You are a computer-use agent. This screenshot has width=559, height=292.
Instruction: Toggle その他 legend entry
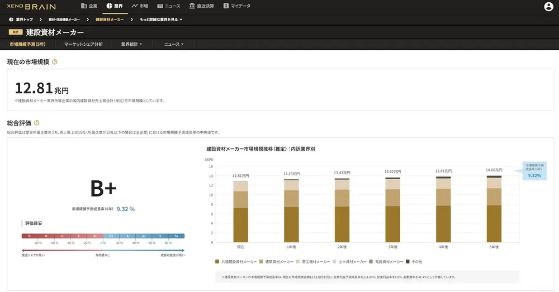(x=414, y=262)
